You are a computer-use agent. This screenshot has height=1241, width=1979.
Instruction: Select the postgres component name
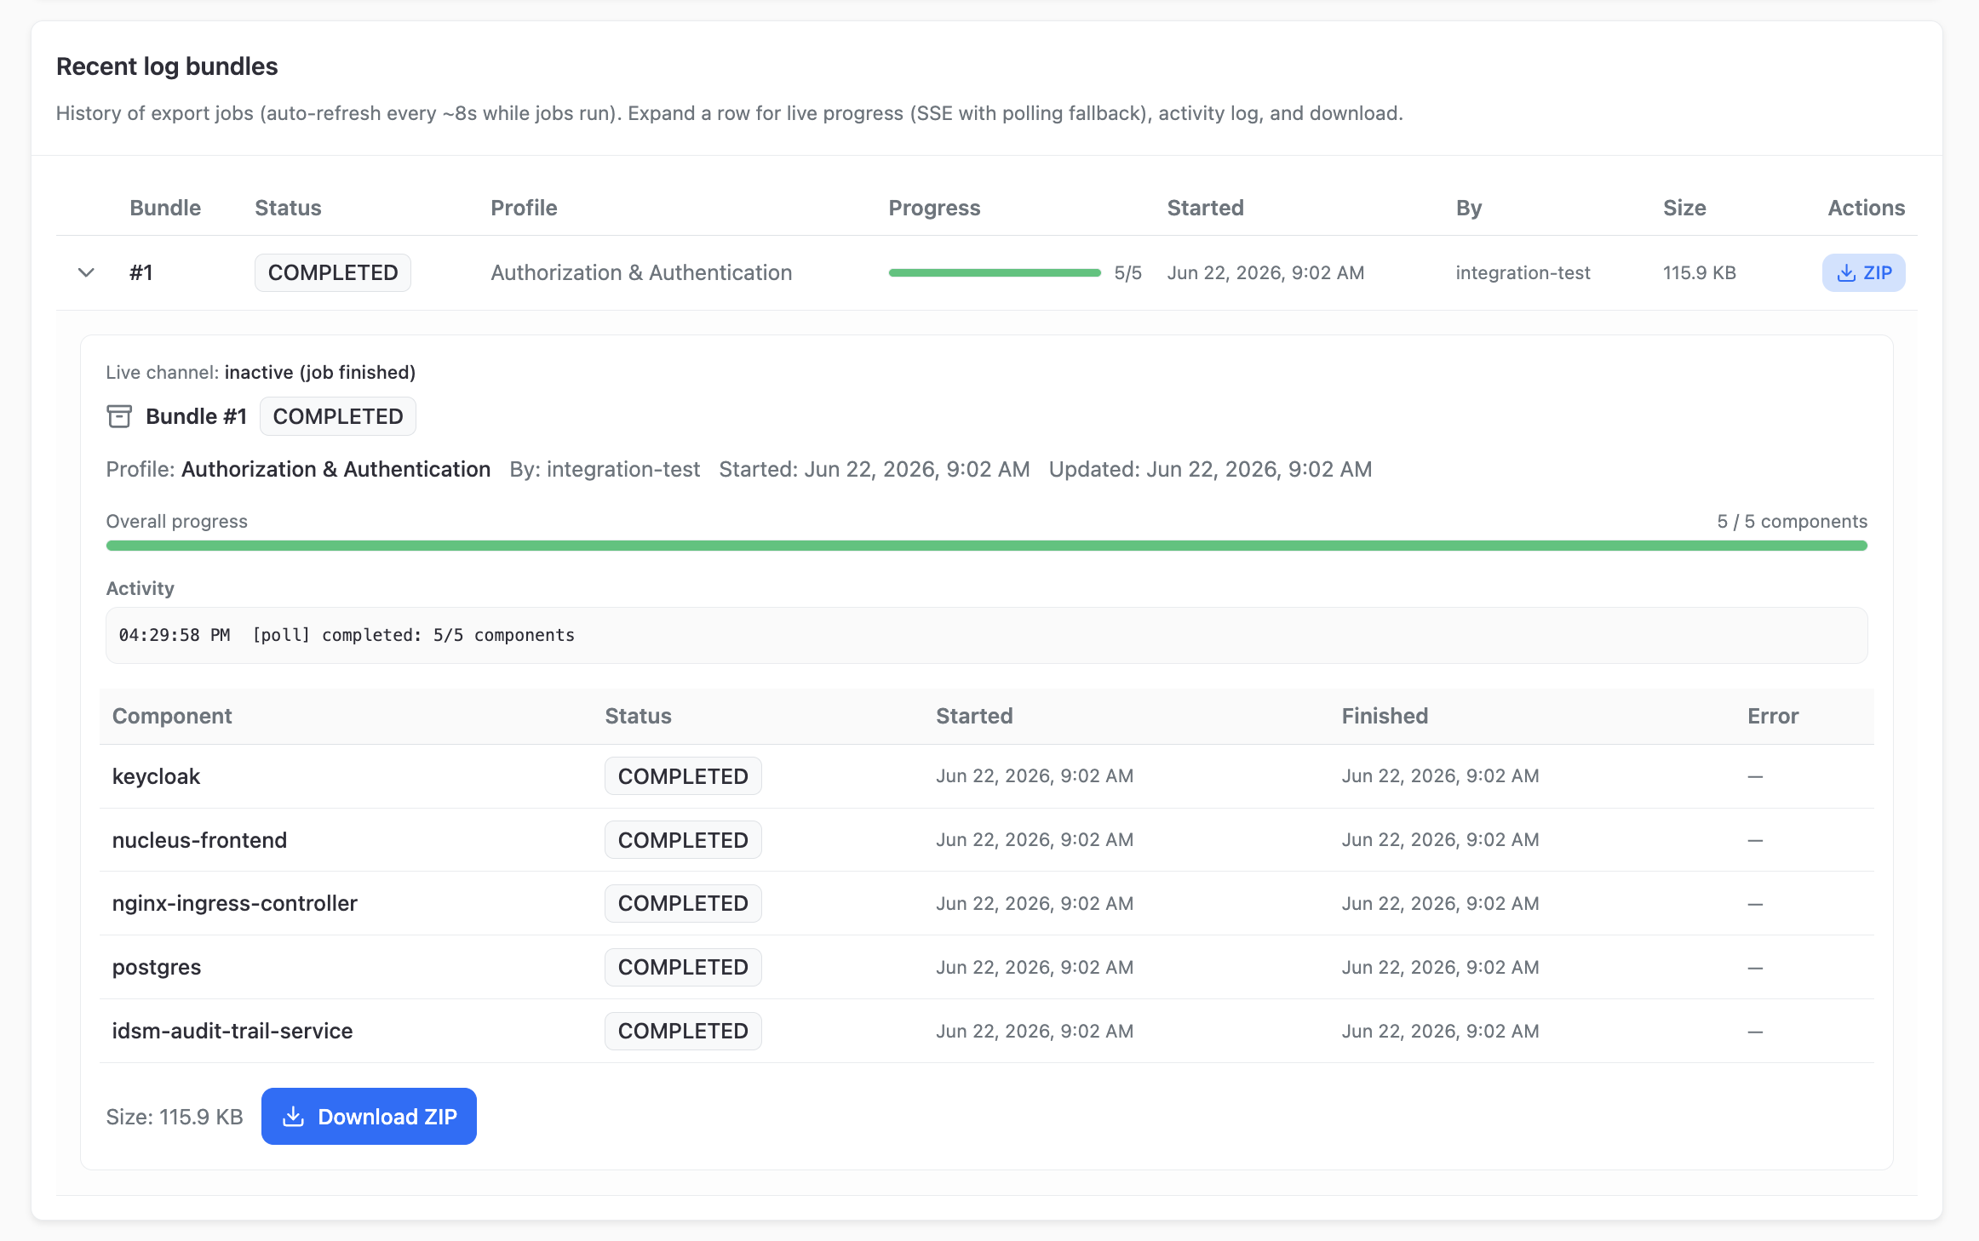click(x=157, y=967)
